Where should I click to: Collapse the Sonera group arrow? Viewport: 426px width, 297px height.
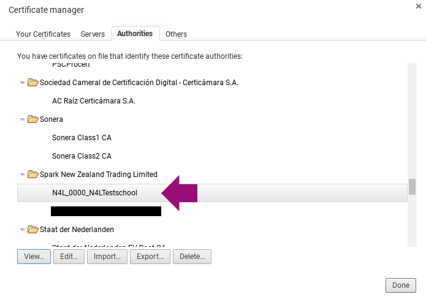(x=23, y=119)
